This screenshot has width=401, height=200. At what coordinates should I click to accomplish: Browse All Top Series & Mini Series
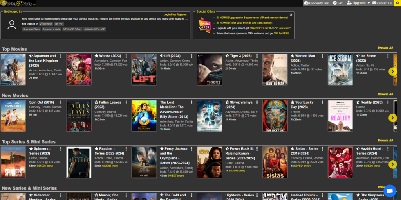click(x=385, y=141)
